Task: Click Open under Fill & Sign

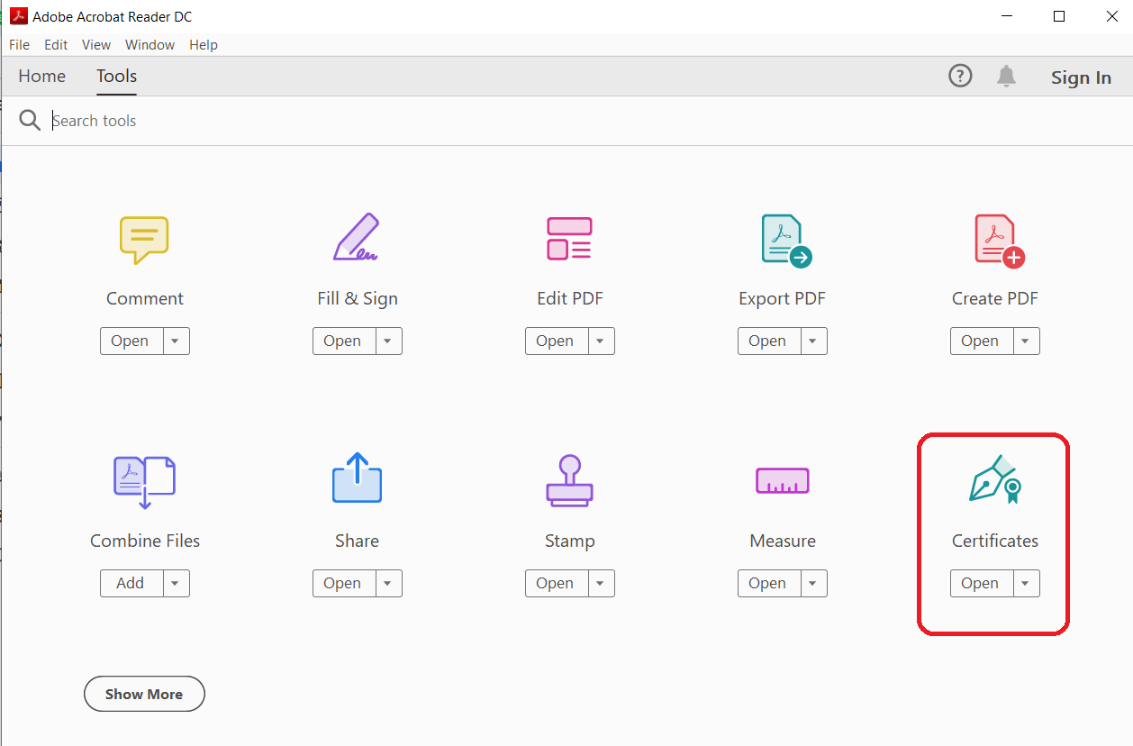Action: [343, 341]
